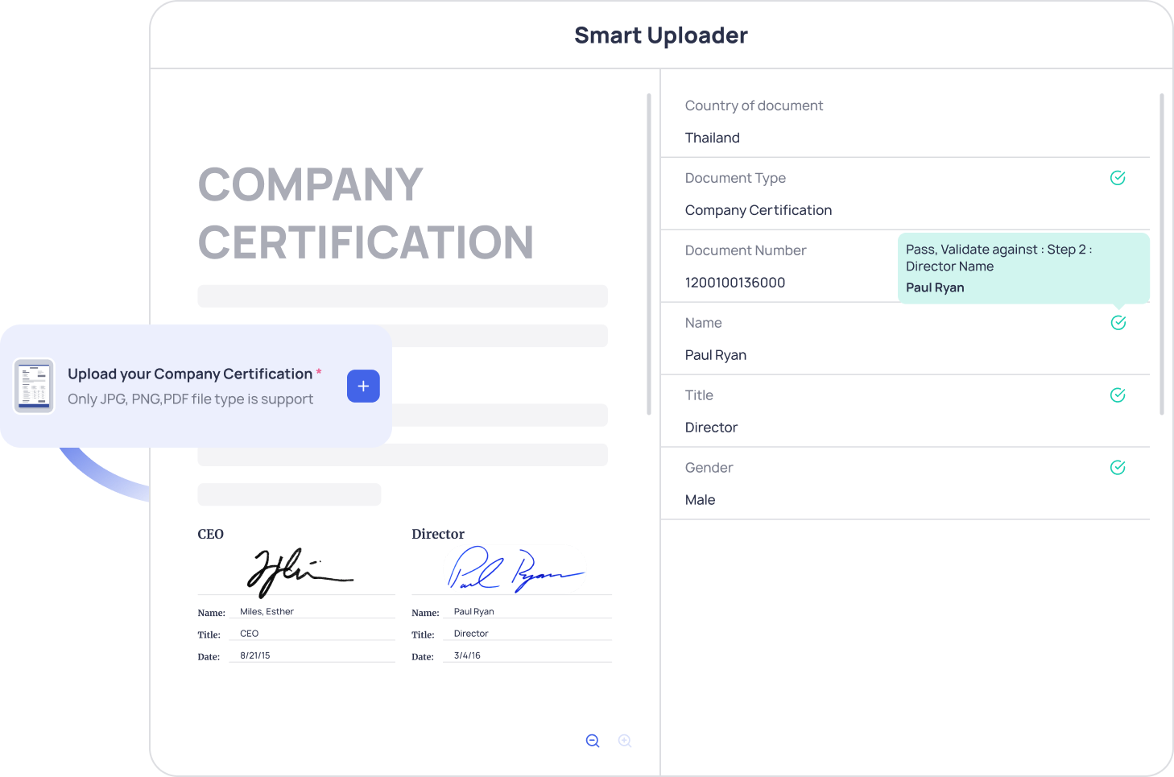Select the Document Number field 1200100136000
1174x777 pixels.
pos(734,283)
